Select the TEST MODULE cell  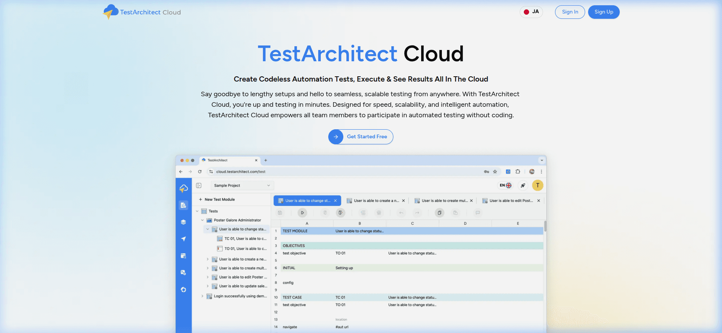click(307, 231)
